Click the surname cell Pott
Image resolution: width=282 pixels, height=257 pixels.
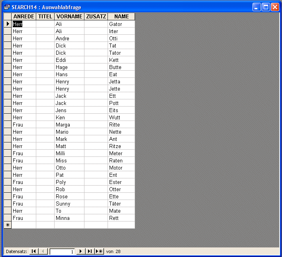point(121,103)
